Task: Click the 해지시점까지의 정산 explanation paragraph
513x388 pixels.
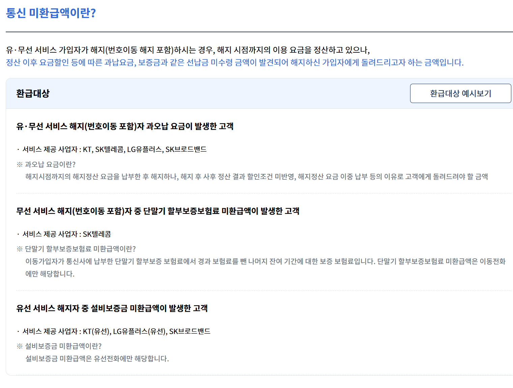Action: (257, 176)
